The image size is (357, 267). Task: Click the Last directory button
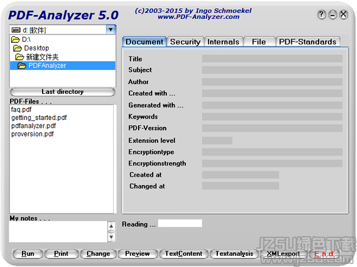[x=63, y=92]
